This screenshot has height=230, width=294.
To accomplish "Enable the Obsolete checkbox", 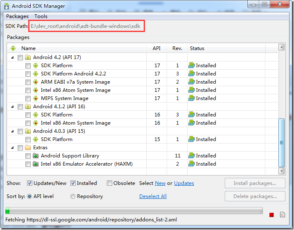I will pos(109,183).
